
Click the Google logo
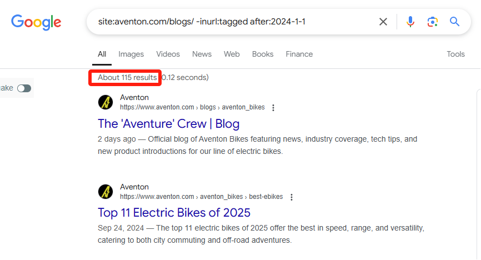coord(36,22)
